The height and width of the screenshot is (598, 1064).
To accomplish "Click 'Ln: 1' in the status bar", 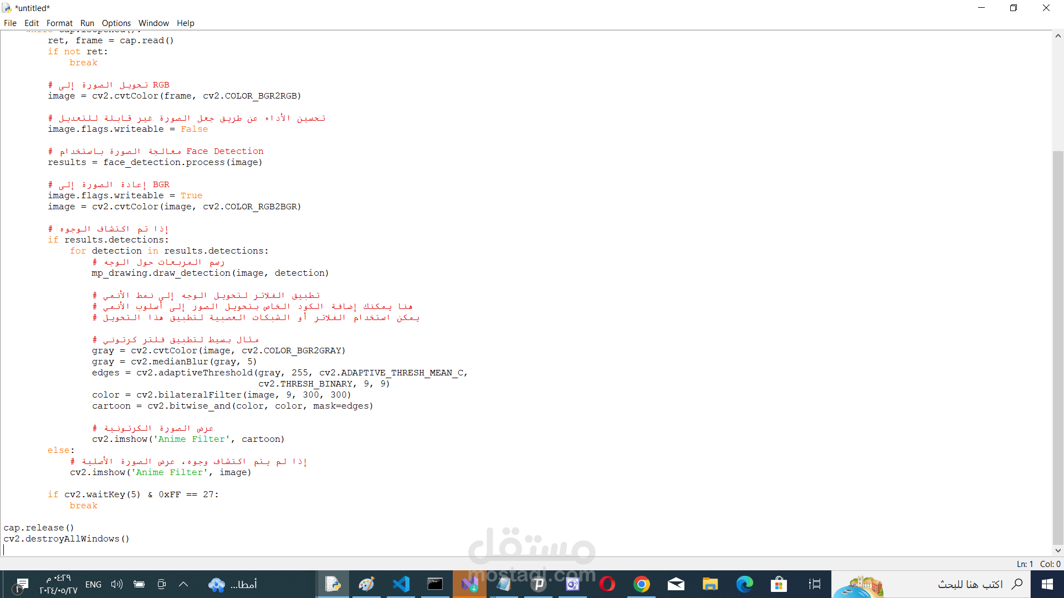I will [1025, 564].
